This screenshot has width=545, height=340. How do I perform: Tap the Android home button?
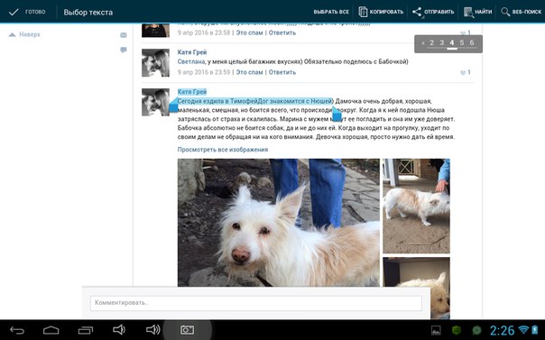point(51,330)
